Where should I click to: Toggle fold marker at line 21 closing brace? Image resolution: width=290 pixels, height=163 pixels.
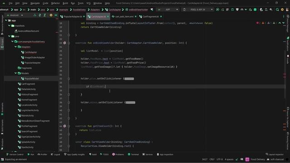tap(69, 35)
